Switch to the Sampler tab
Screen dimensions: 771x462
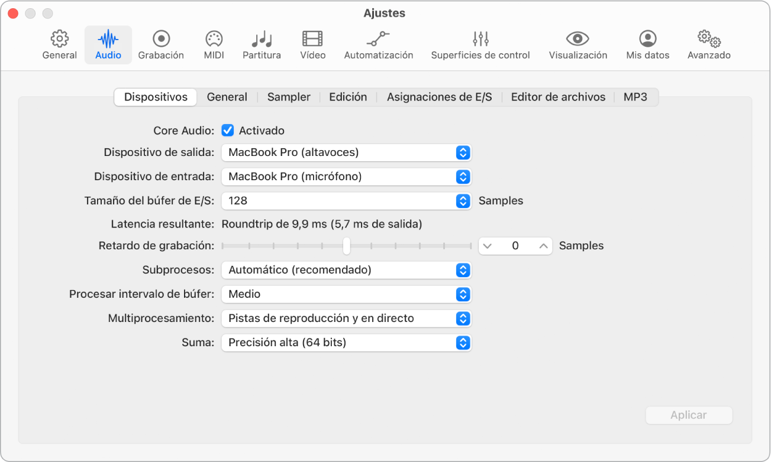[288, 96]
